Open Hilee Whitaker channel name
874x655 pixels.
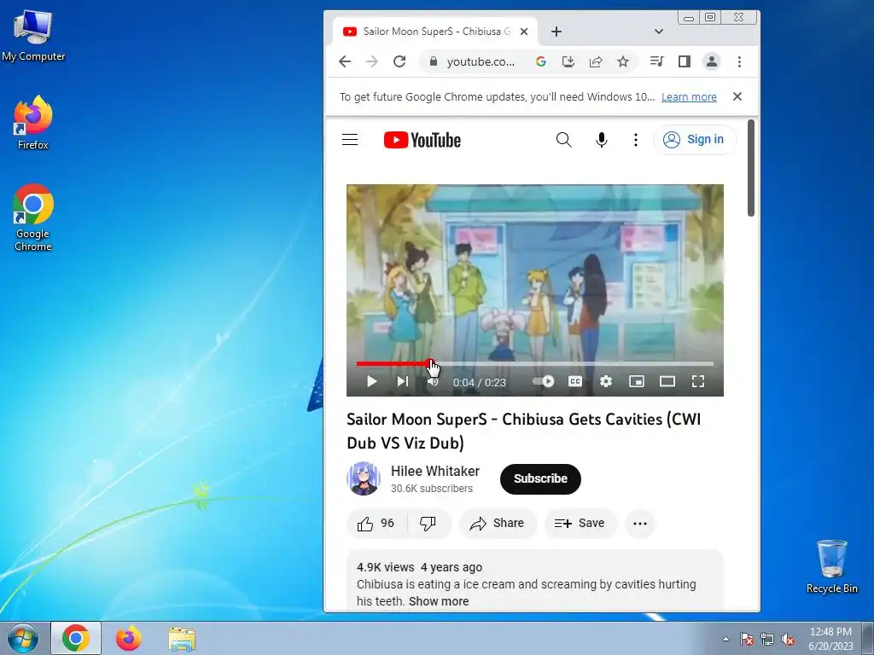[434, 471]
